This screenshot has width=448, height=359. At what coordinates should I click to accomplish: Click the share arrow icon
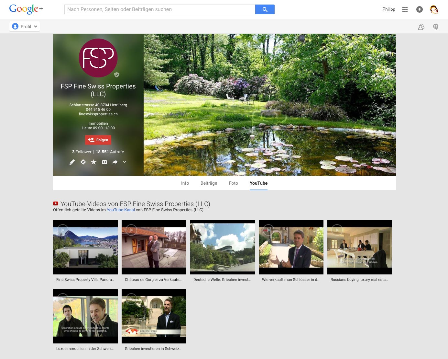tap(115, 162)
